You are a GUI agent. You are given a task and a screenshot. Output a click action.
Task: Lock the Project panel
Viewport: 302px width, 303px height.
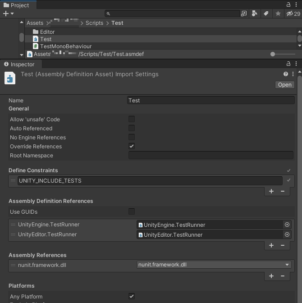pyautogui.click(x=288, y=5)
